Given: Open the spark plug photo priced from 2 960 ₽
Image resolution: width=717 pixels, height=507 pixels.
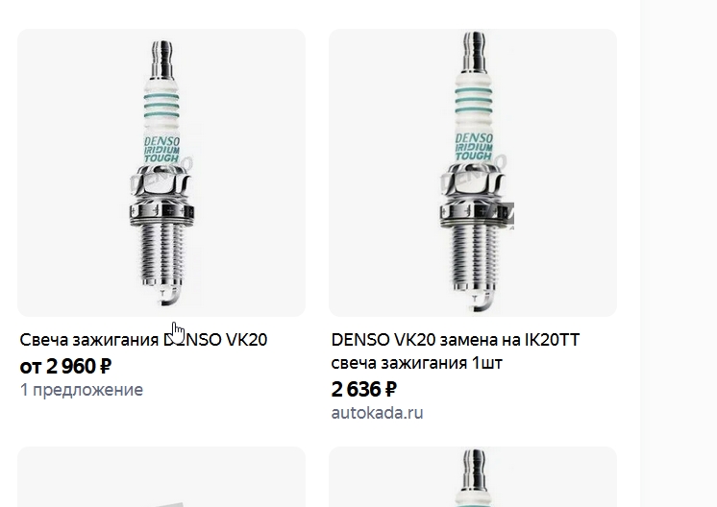Looking at the screenshot, I should click(161, 173).
